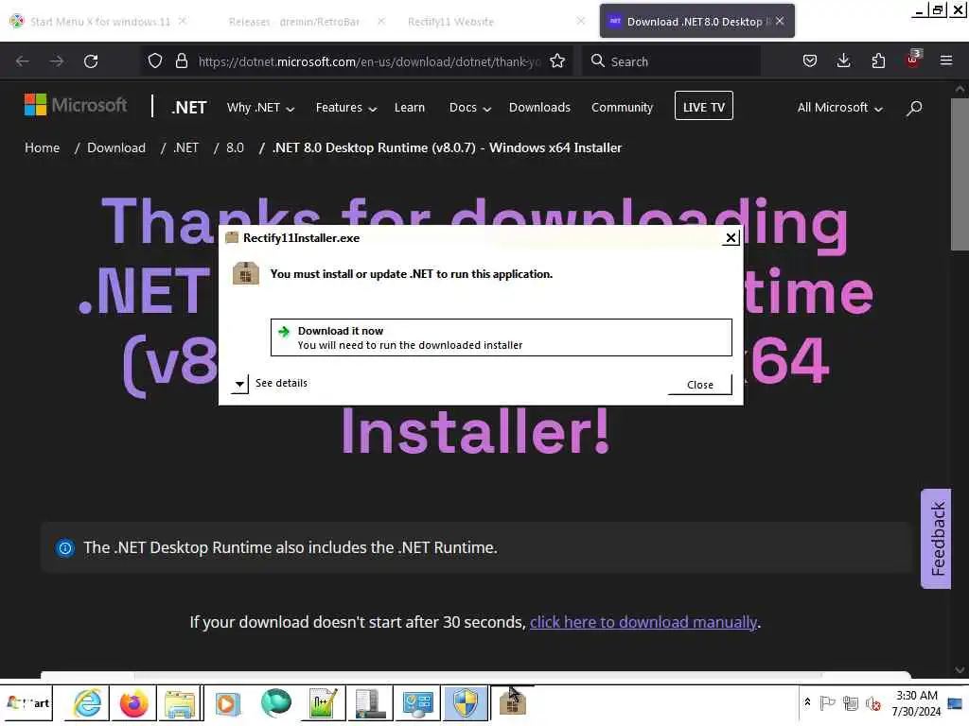This screenshot has height=726, width=969.
Task: Open the control panel monitor taskbar icon
Action: point(417,703)
